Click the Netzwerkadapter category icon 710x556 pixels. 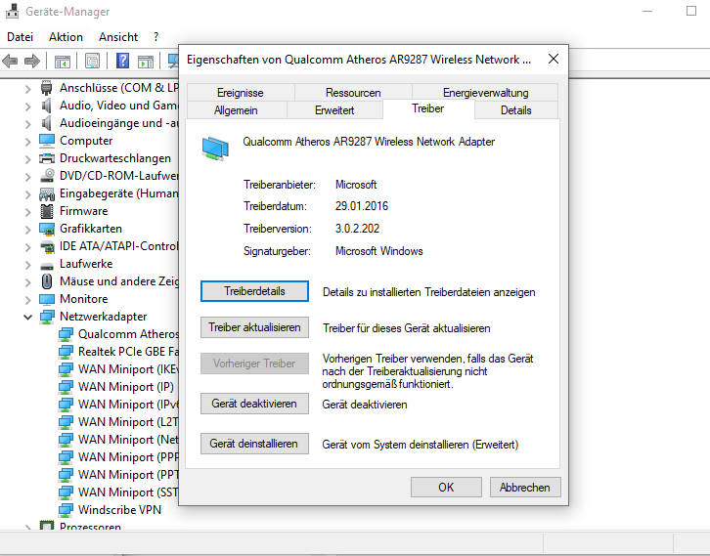[x=47, y=317]
